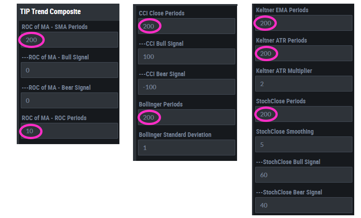Click the CCI Close Periods label text

click(x=161, y=14)
